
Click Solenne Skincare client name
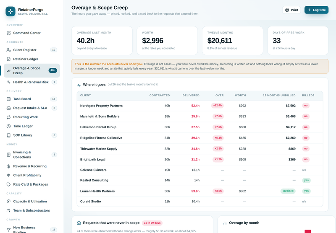tap(93, 170)
